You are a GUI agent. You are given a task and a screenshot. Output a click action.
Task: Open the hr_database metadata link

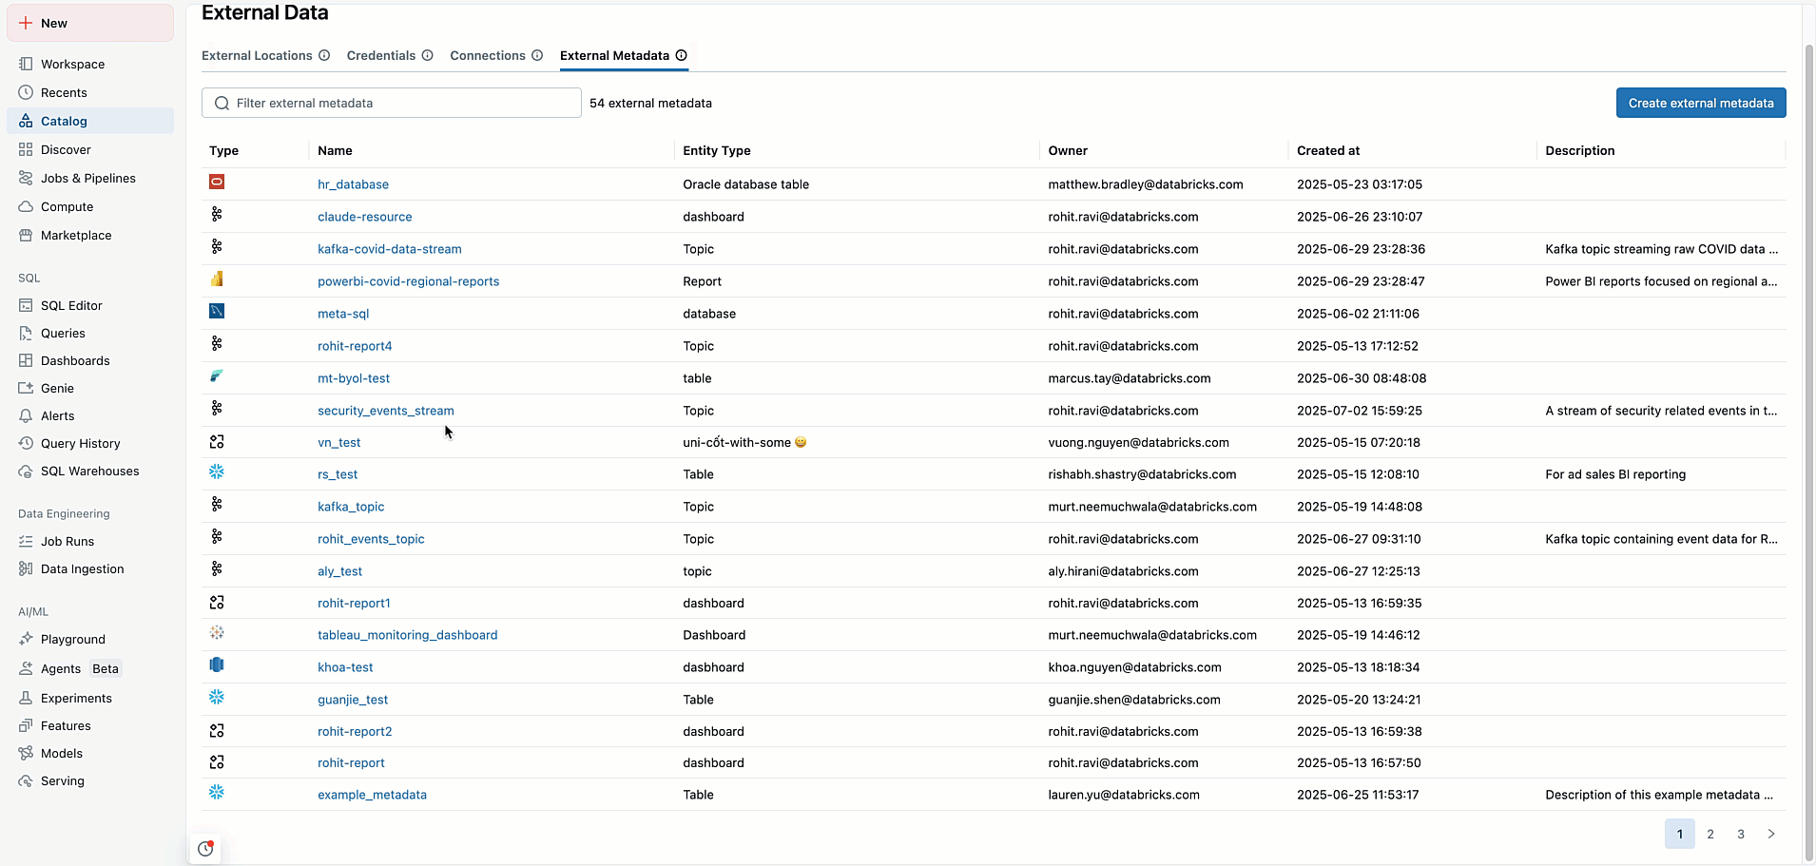353,184
